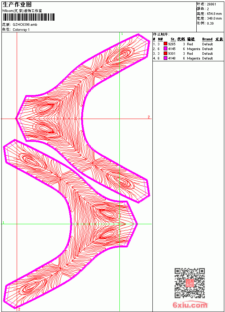Click the Red description in stop row 1

click(190, 44)
